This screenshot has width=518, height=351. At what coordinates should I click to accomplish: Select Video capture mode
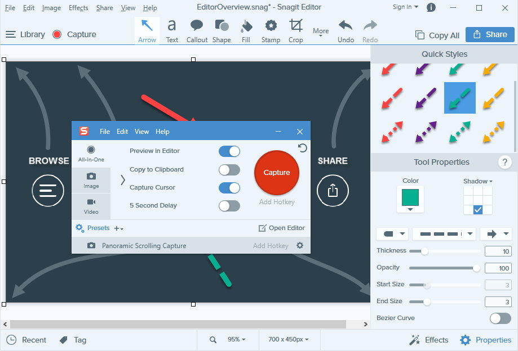point(91,206)
